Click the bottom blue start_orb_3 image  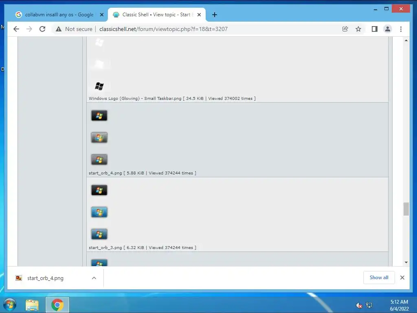tap(99, 234)
